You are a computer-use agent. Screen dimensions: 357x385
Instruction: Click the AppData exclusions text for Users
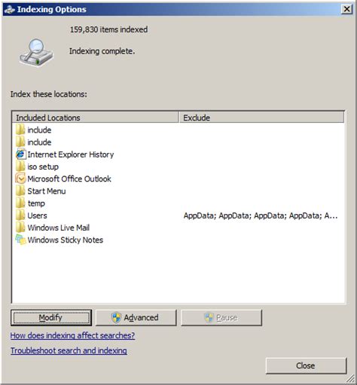click(261, 215)
